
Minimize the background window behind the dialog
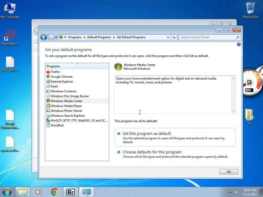point(213,24)
